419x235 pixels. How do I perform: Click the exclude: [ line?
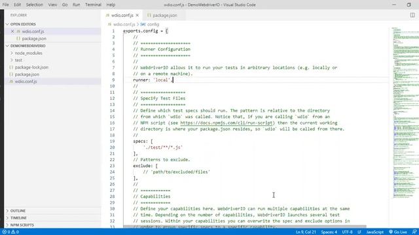click(x=145, y=166)
